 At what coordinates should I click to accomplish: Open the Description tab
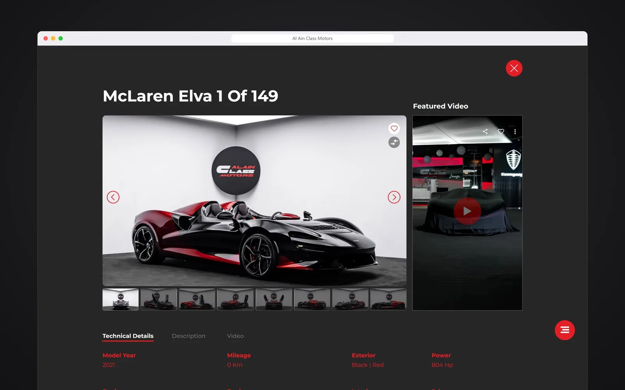pyautogui.click(x=189, y=336)
